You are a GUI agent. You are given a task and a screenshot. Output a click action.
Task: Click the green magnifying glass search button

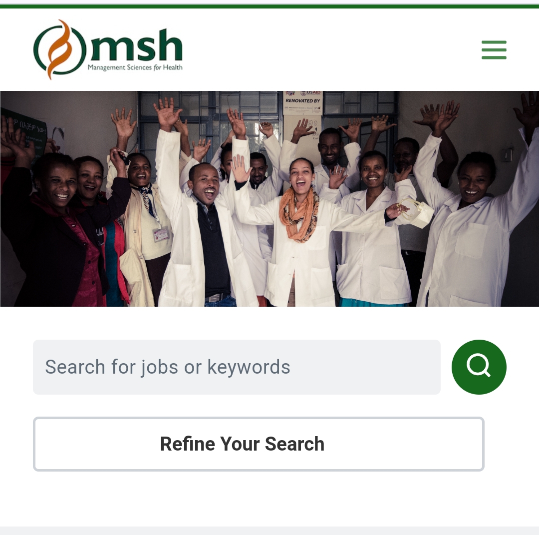(479, 367)
